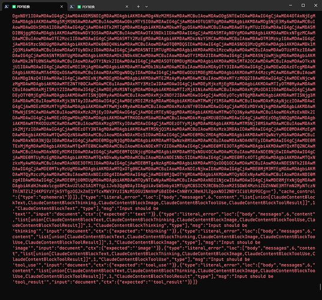
Task: Click the scrollbar thumb on the right edge
Action: point(320,287)
